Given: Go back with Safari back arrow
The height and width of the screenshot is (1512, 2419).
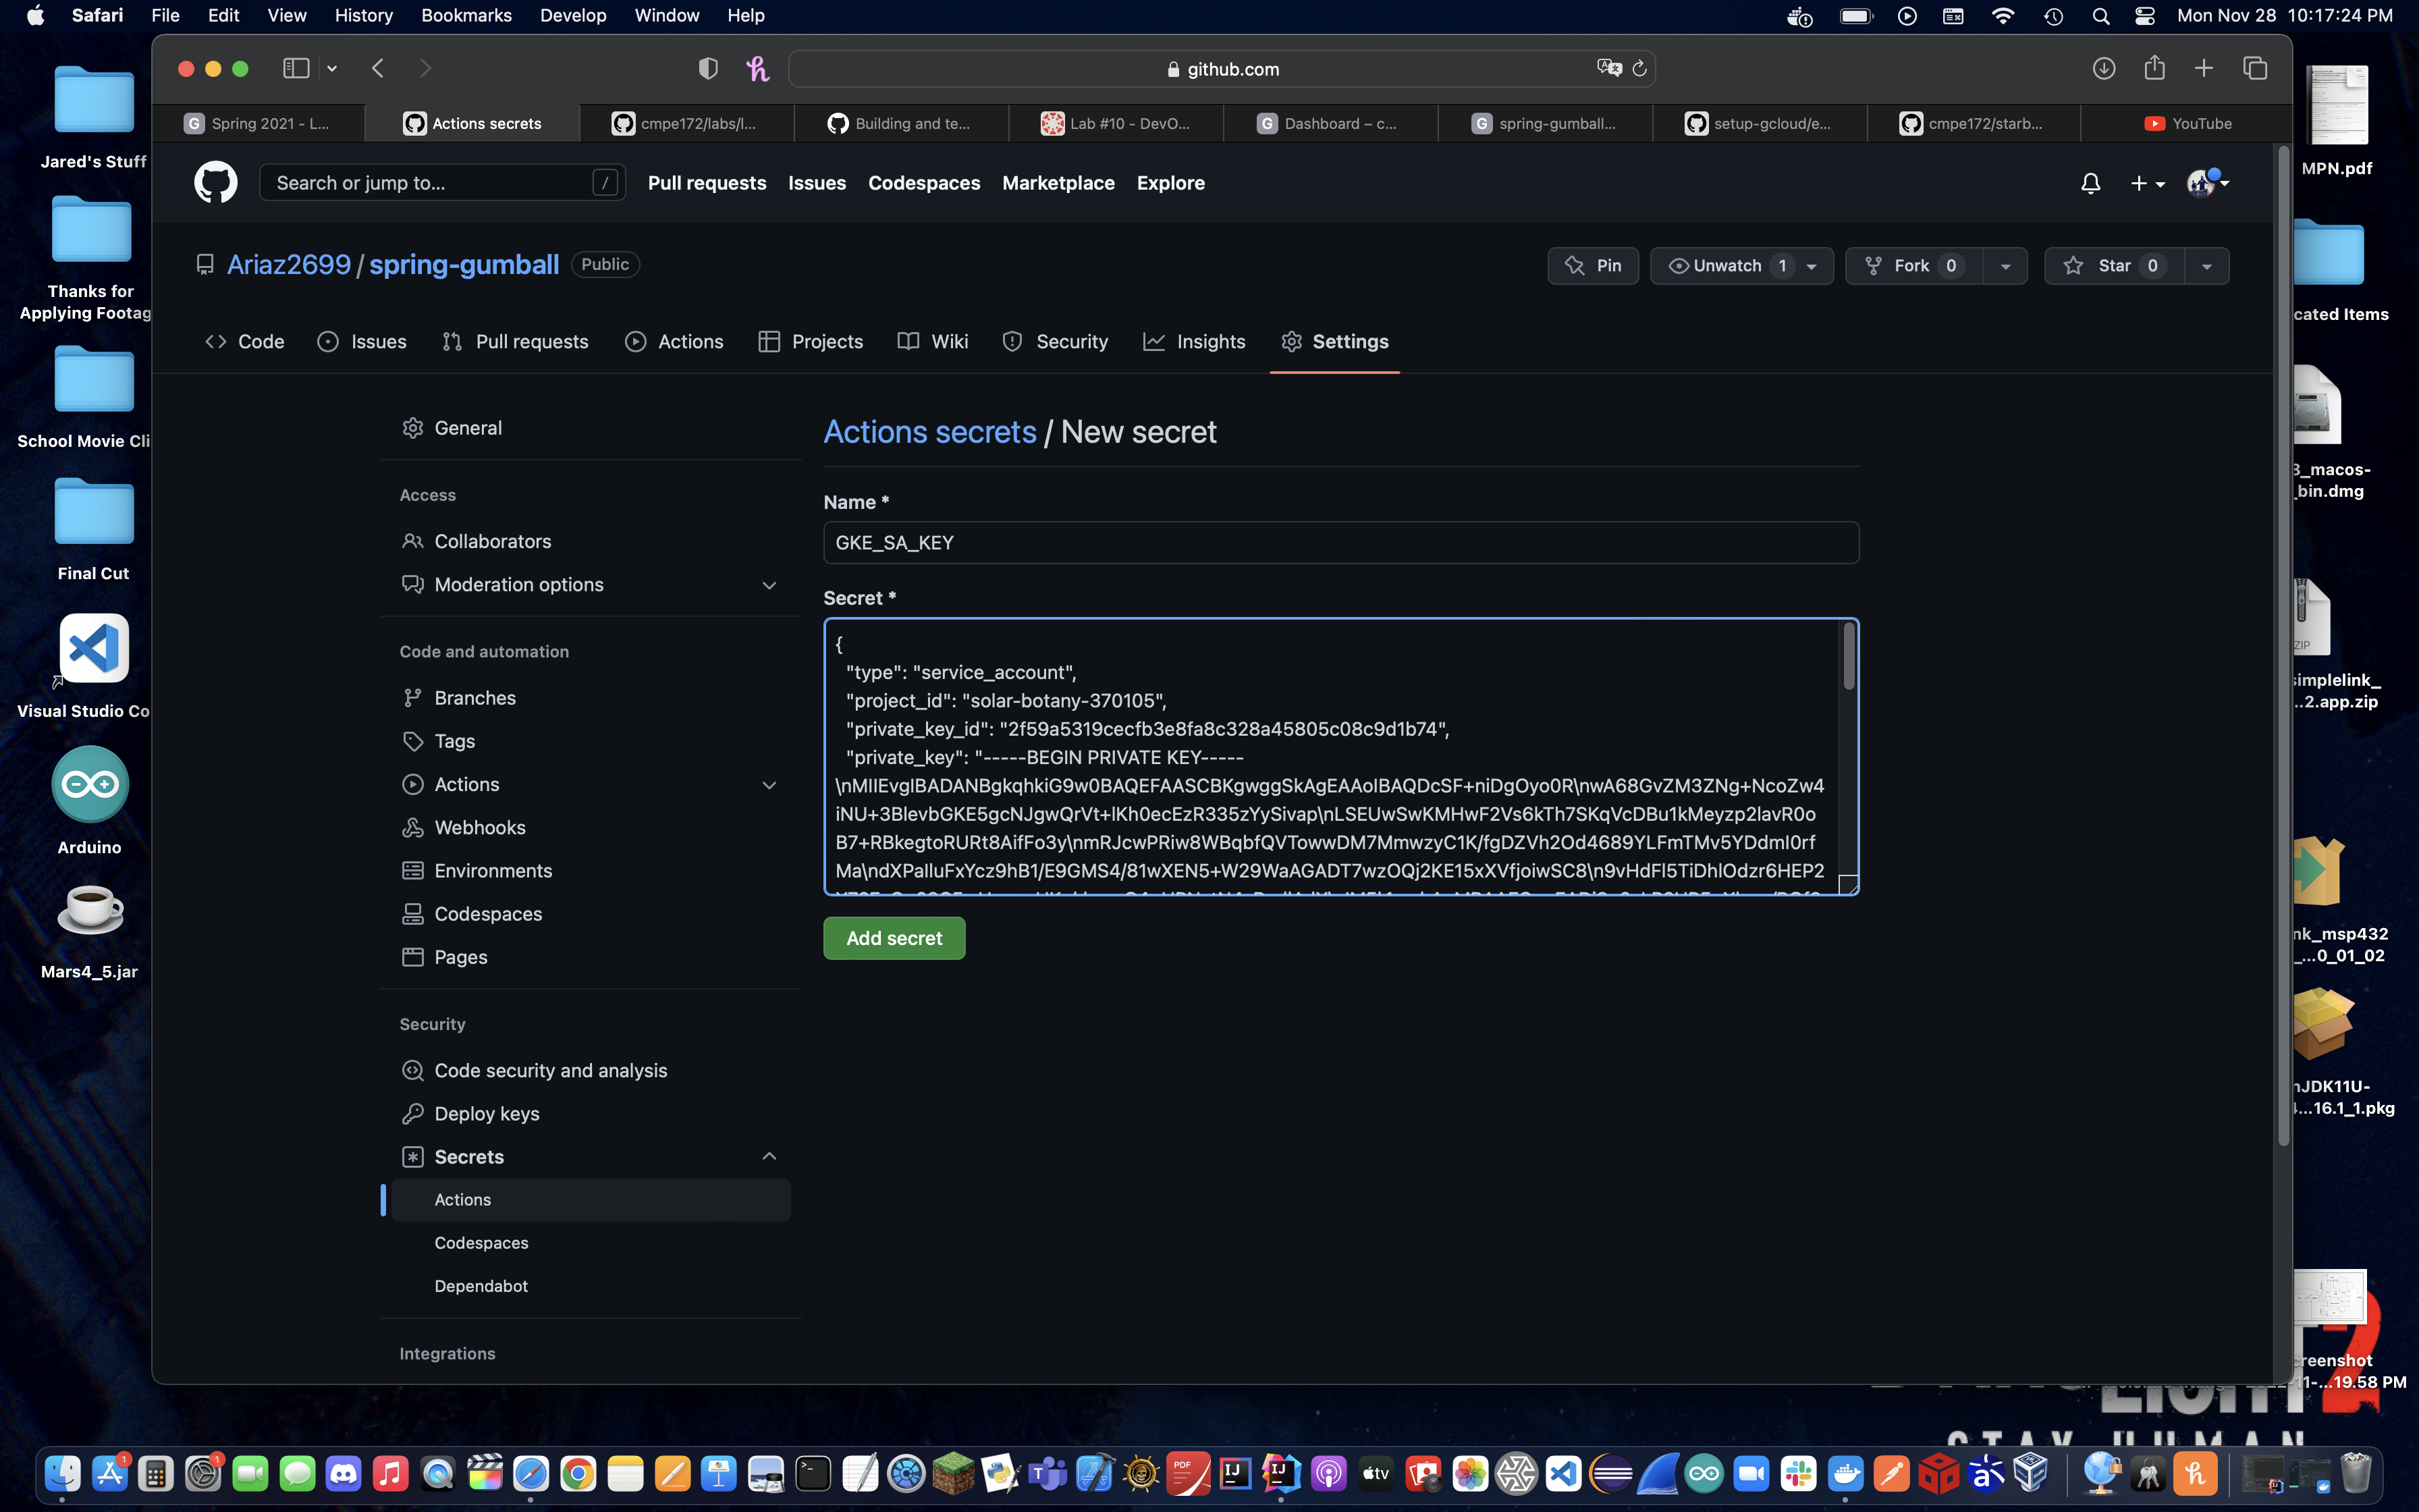Looking at the screenshot, I should [378, 68].
